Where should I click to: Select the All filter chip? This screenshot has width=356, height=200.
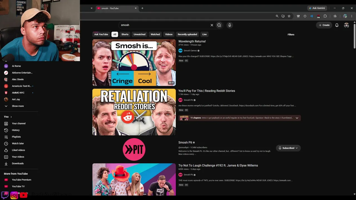click(x=115, y=34)
